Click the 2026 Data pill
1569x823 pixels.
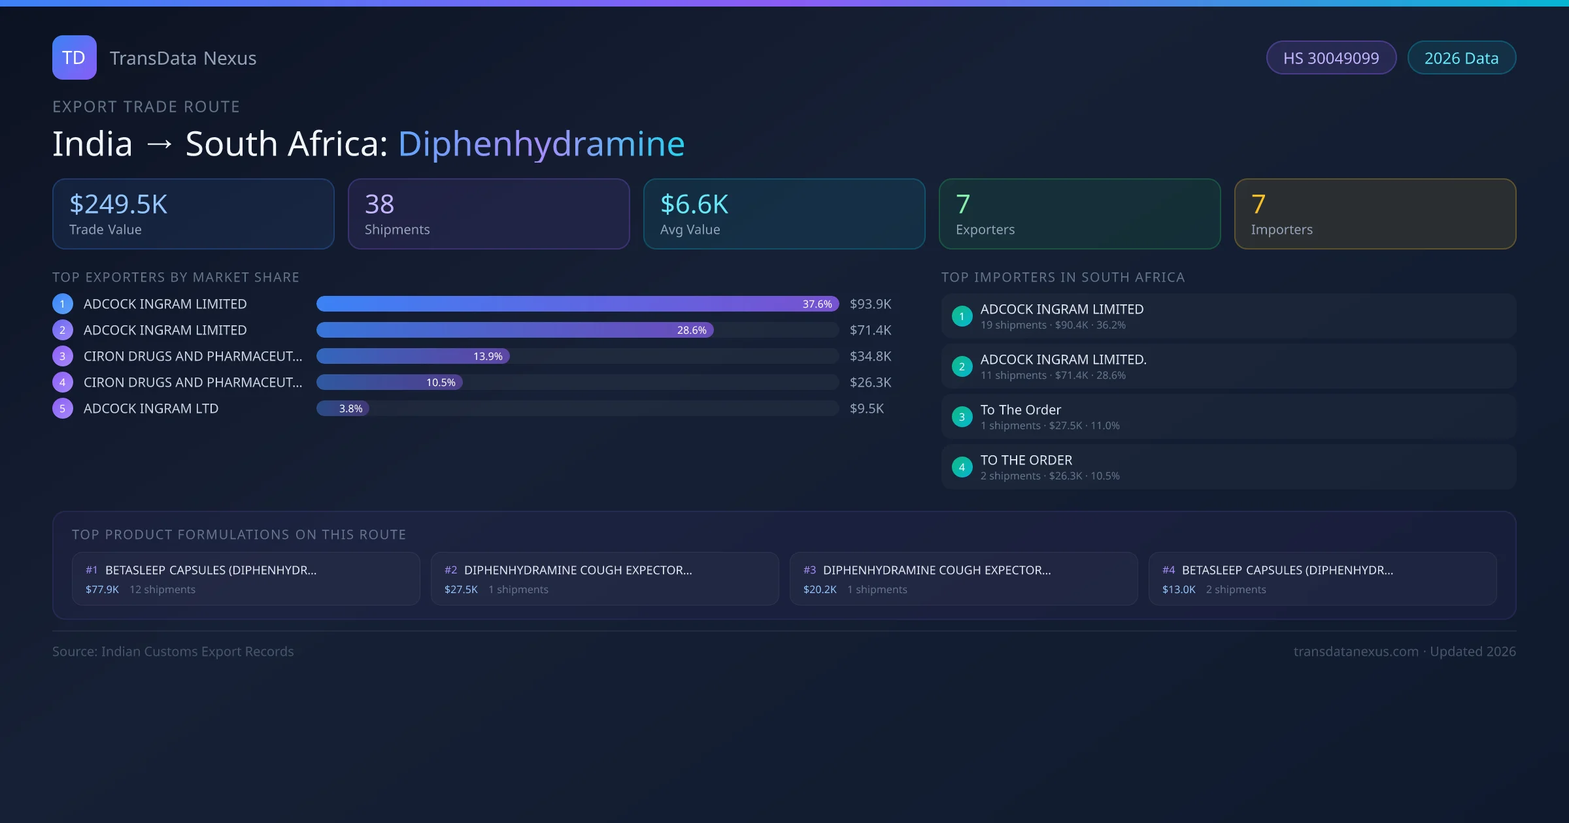1461,58
